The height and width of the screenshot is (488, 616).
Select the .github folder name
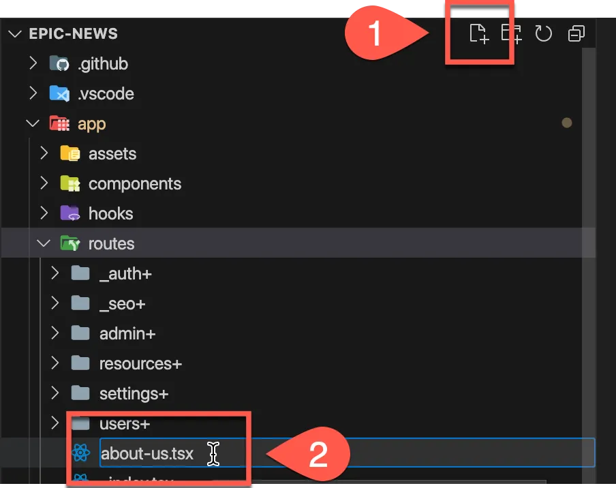coord(103,63)
